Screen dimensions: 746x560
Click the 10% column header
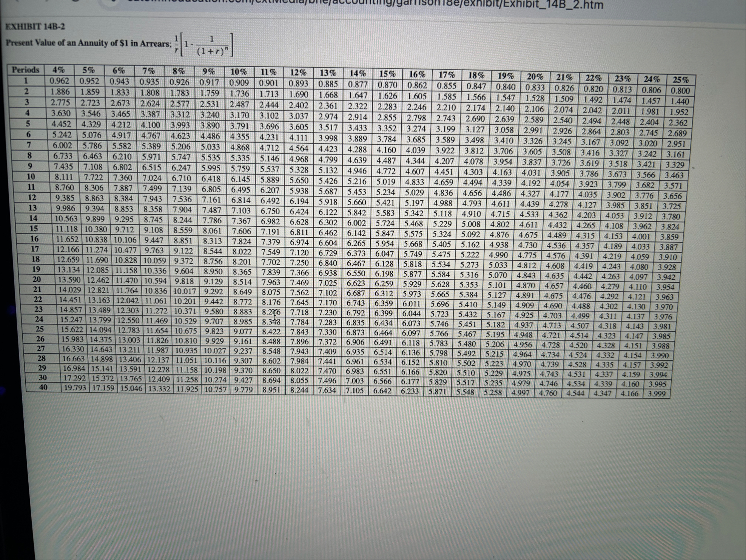pyautogui.click(x=239, y=72)
